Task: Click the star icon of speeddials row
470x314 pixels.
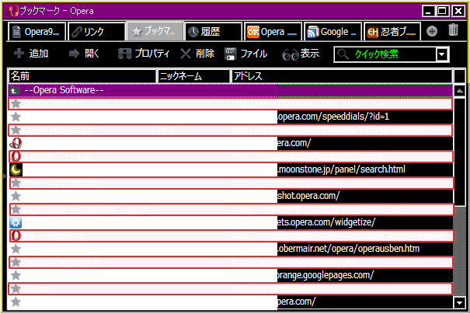Action: 16,117
